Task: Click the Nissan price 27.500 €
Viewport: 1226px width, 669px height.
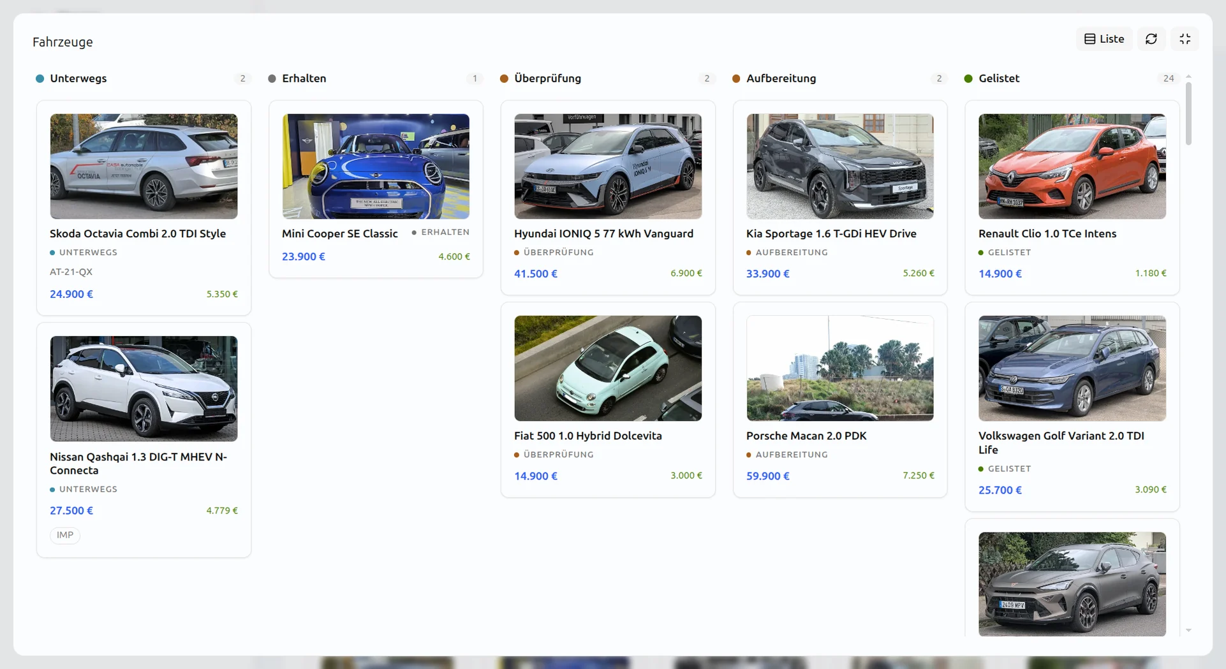Action: (x=71, y=510)
